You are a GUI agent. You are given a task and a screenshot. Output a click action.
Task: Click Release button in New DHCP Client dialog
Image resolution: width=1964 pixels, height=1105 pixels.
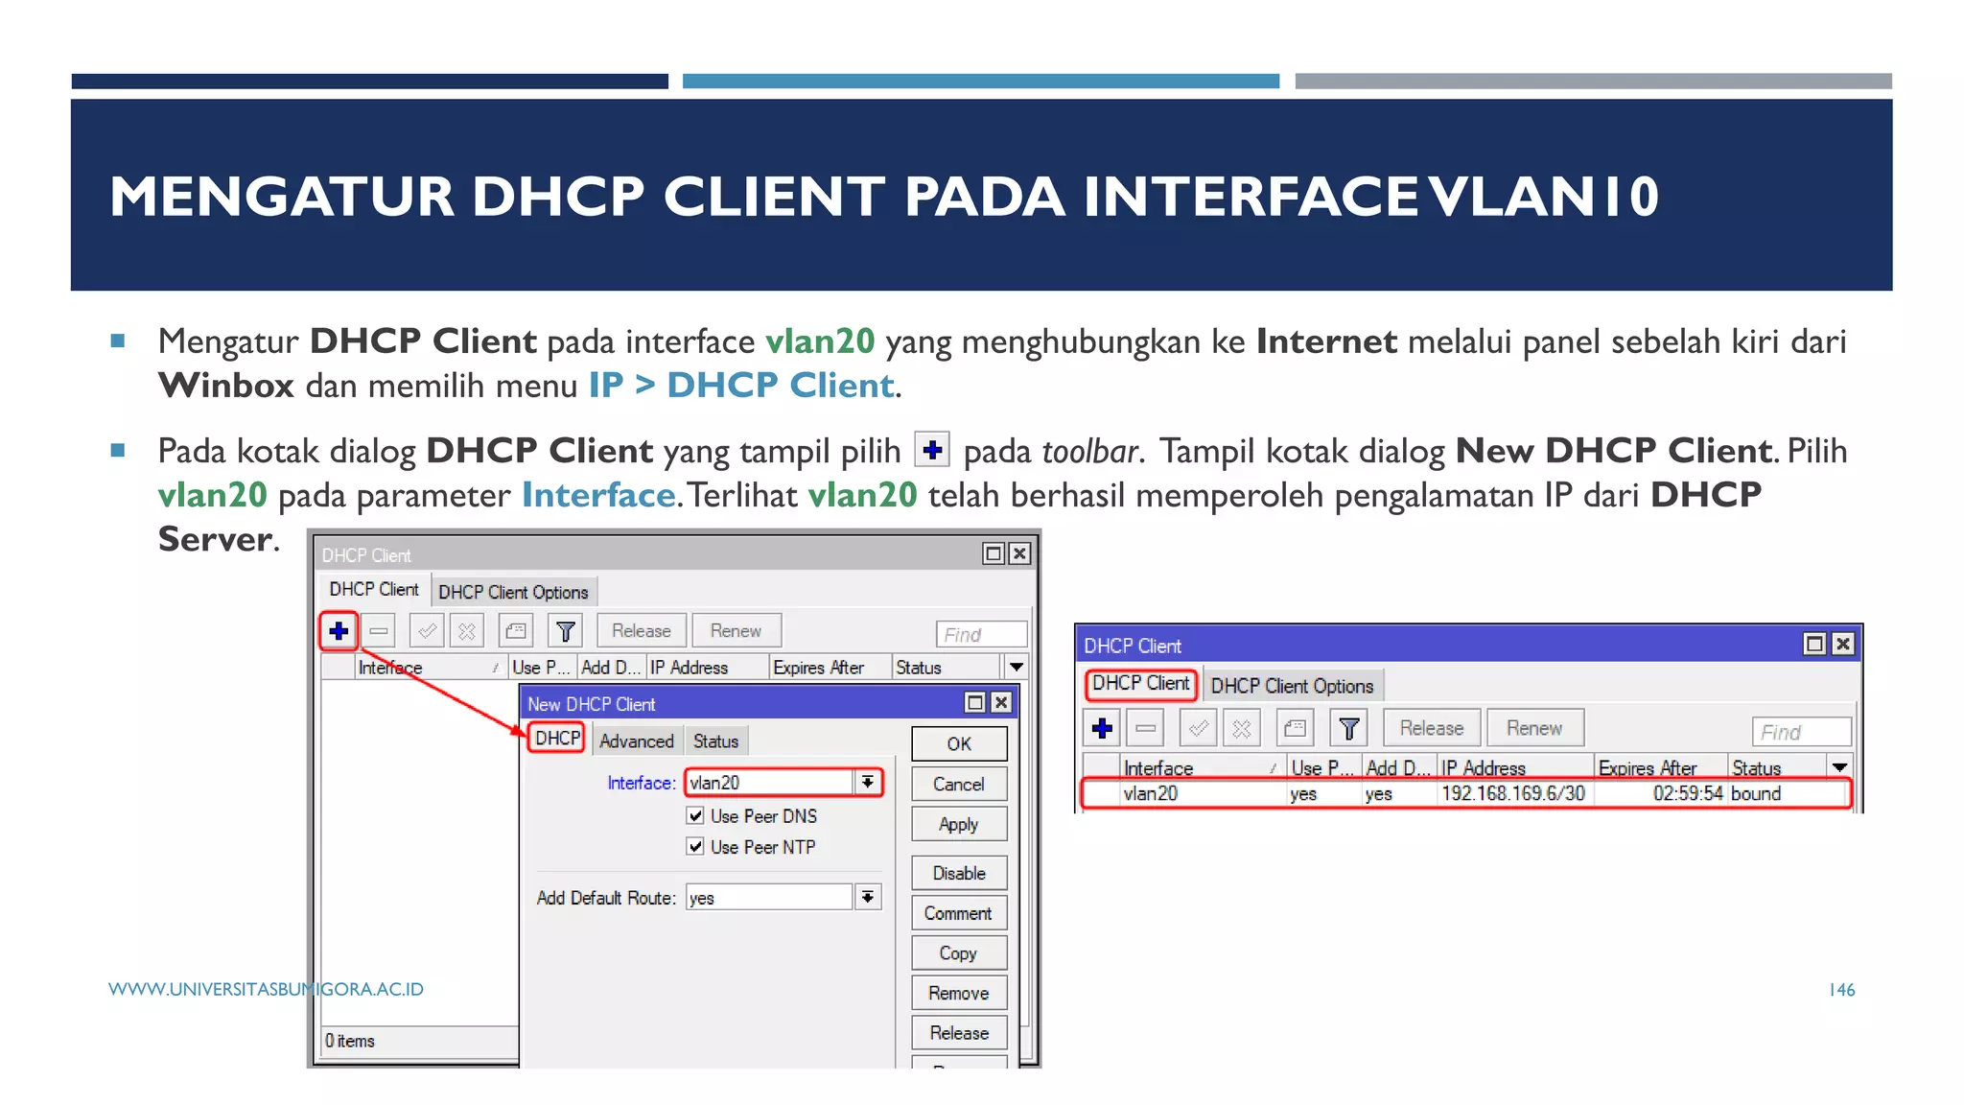click(x=959, y=1033)
